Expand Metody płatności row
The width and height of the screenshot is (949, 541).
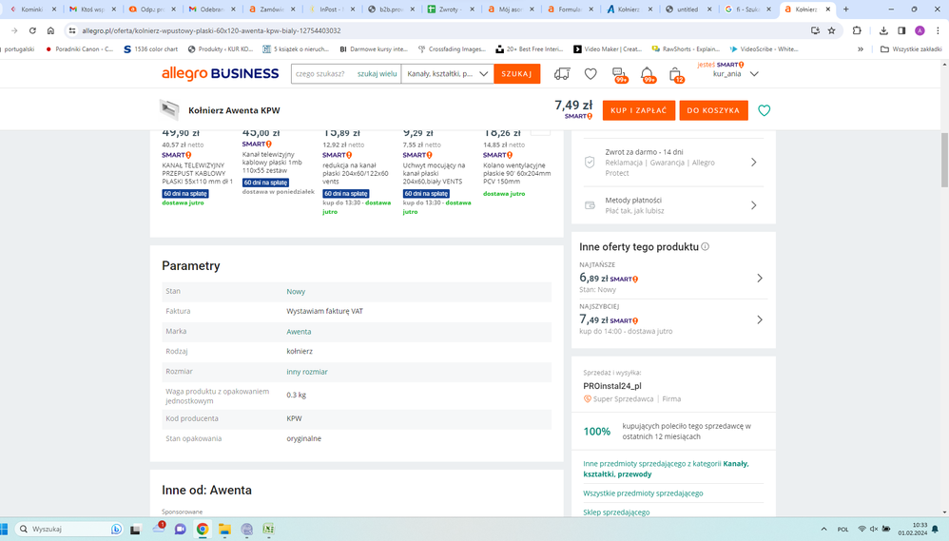[673, 205]
